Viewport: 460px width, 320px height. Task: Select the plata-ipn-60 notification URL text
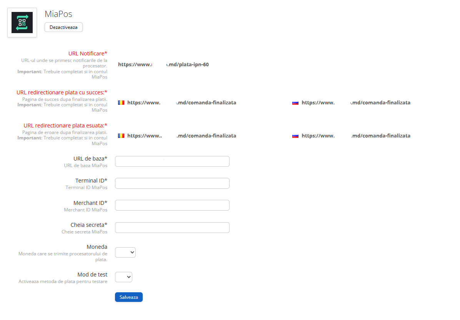pyautogui.click(x=163, y=64)
